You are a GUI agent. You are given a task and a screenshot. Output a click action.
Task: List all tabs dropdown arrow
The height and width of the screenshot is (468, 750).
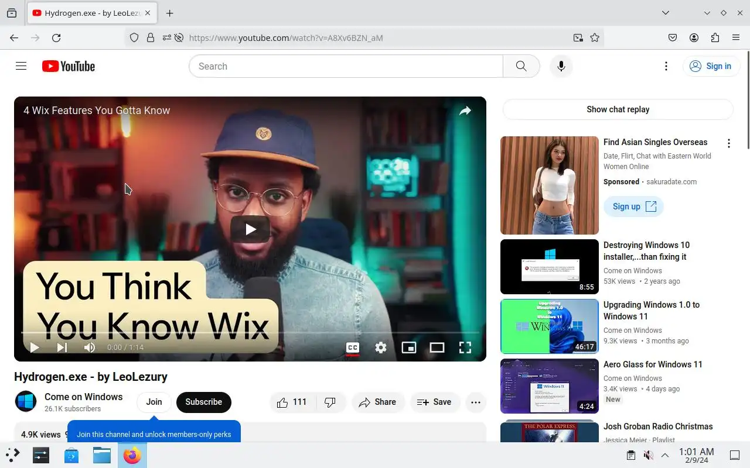tap(666, 13)
